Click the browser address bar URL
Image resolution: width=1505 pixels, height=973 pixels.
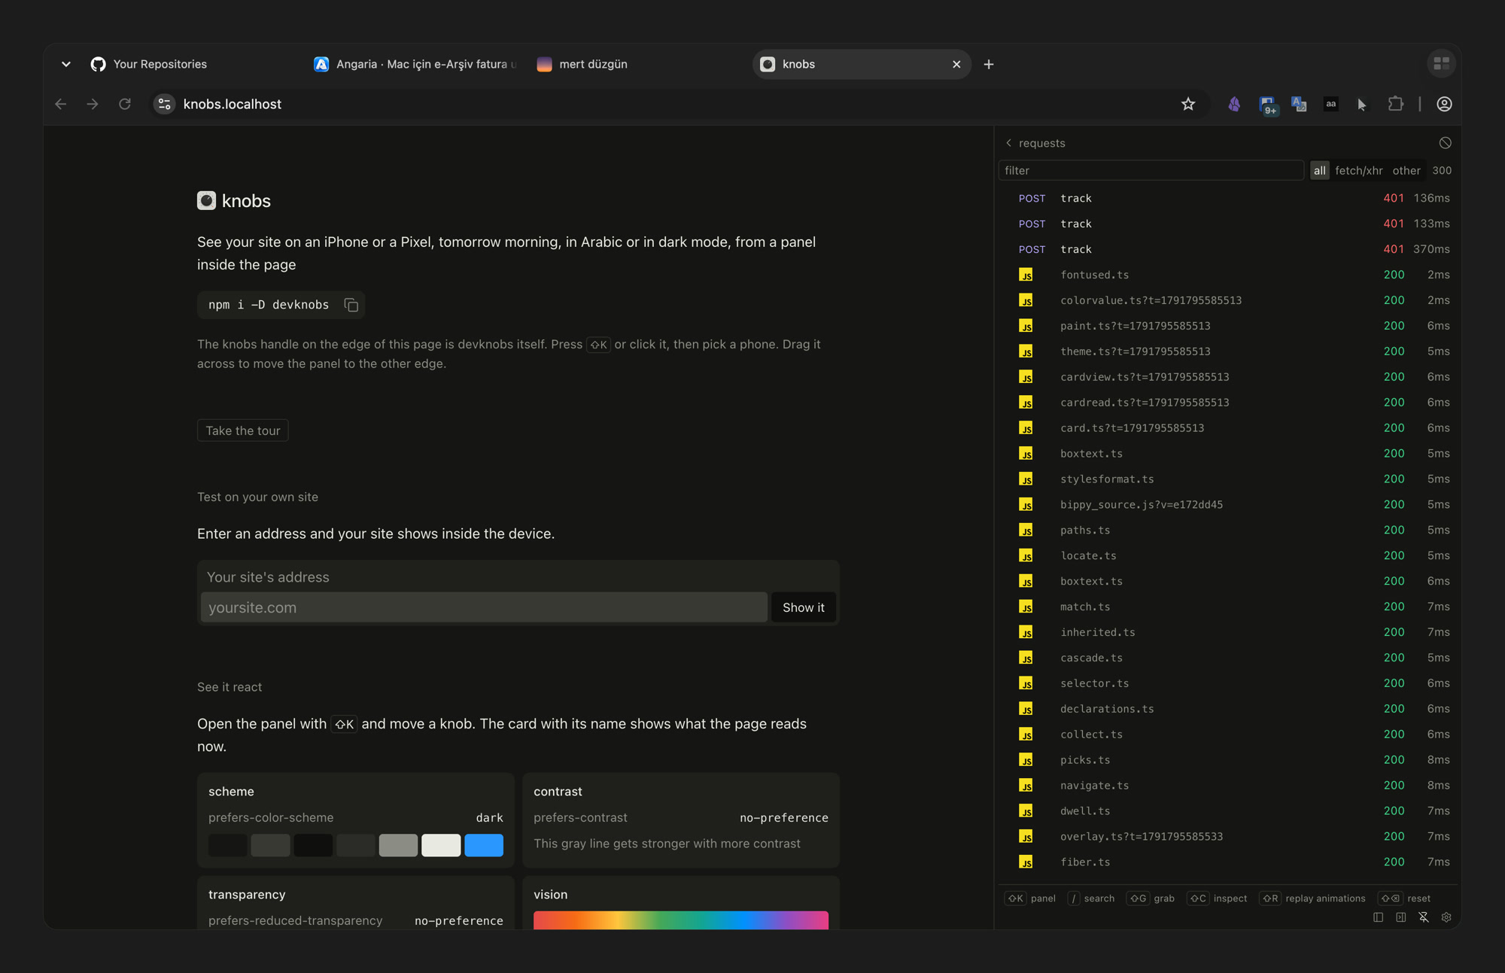(233, 105)
